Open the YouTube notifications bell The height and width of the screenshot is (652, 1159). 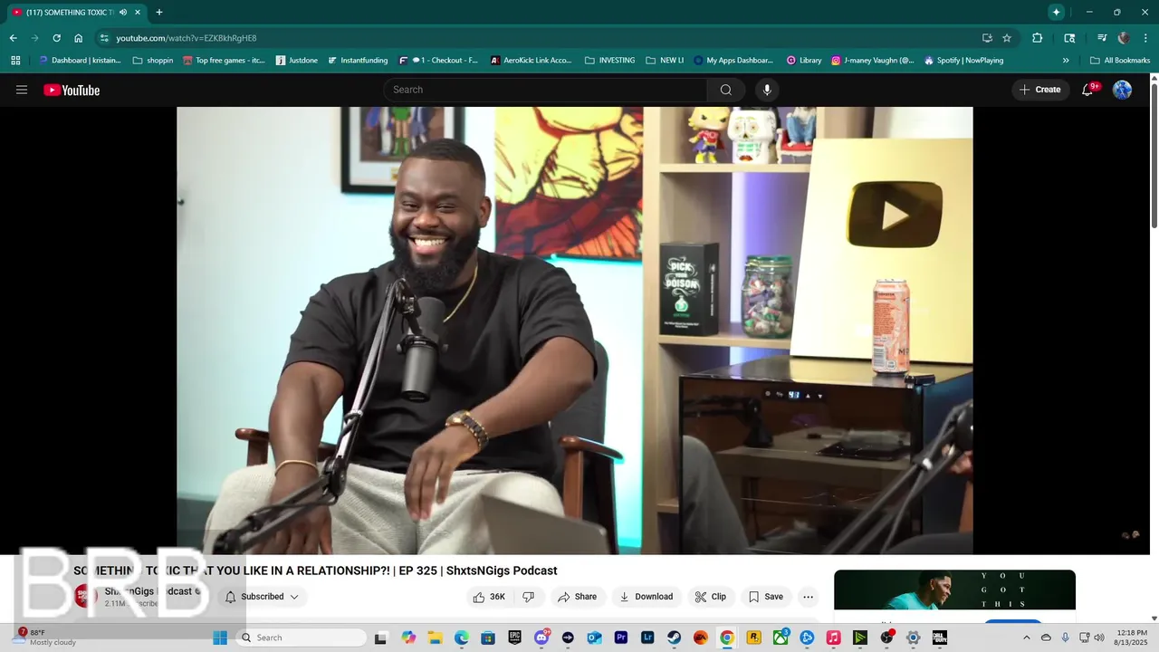tap(1088, 90)
